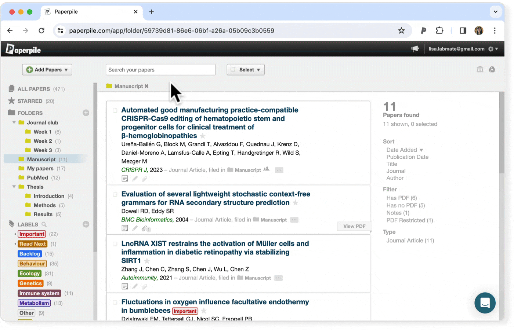Open the paperclip attachment on the RNA grammars paper
Image resolution: width=514 pixels, height=330 pixels.
click(x=144, y=228)
